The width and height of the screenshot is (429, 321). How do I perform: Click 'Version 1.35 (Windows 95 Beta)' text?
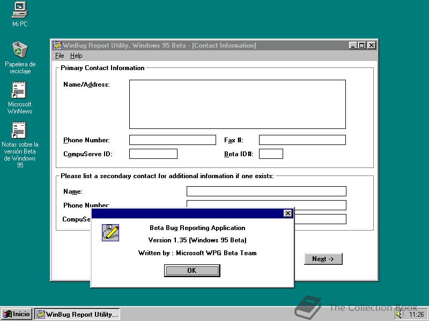197,240
